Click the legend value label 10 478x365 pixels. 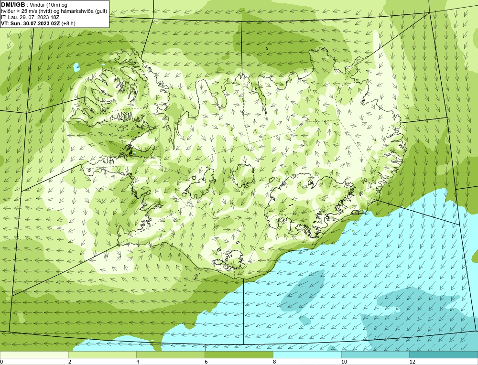pos(344,362)
